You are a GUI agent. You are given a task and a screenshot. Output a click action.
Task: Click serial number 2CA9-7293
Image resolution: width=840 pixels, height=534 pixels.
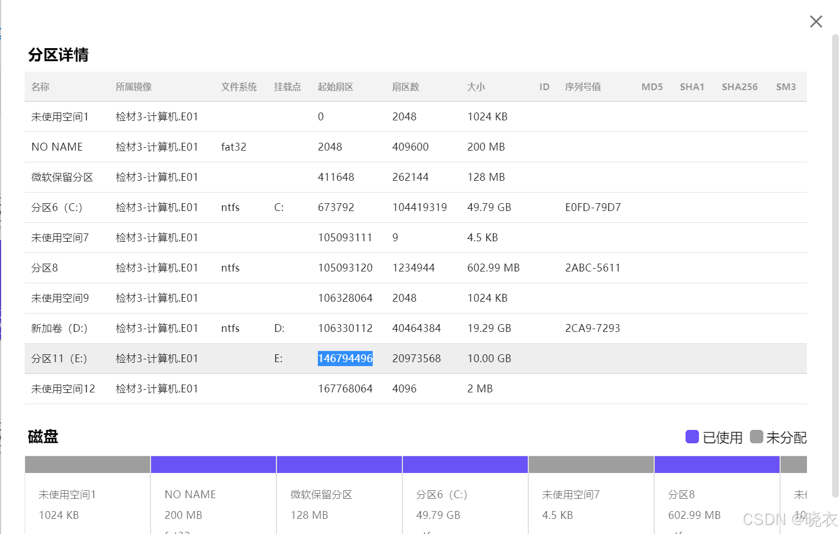[593, 328]
